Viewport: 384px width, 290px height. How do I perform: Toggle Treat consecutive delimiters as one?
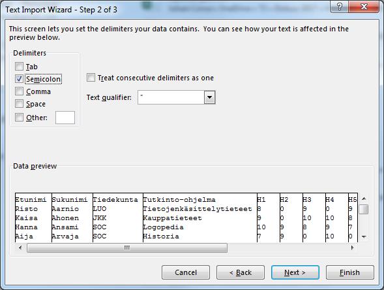tap(91, 78)
